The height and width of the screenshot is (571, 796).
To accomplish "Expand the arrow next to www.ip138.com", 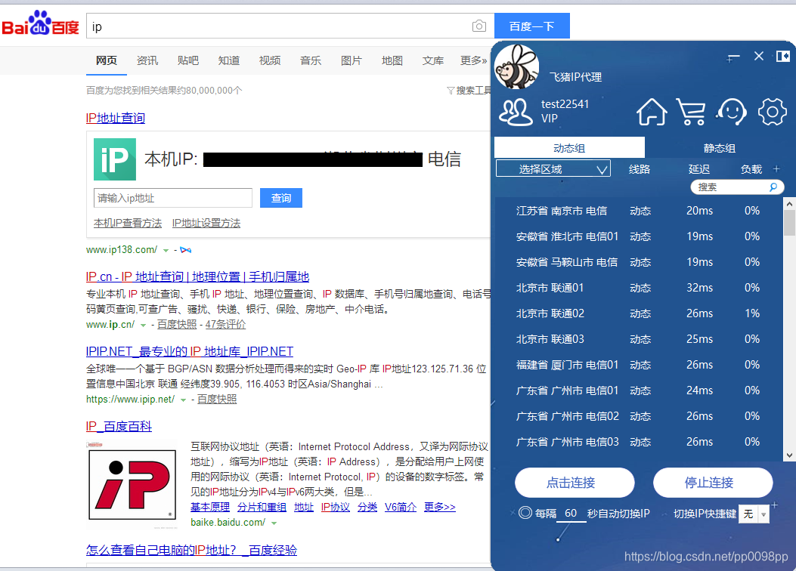I will coord(166,251).
